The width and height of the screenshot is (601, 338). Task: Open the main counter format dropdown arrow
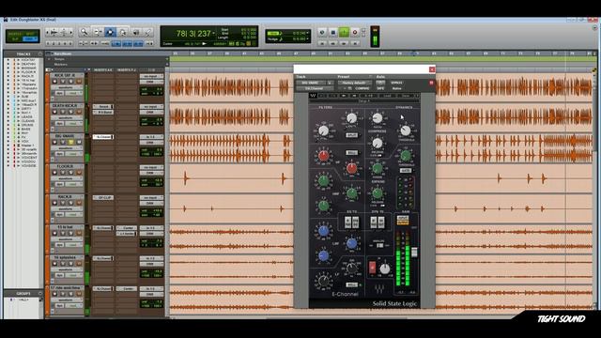(x=213, y=34)
